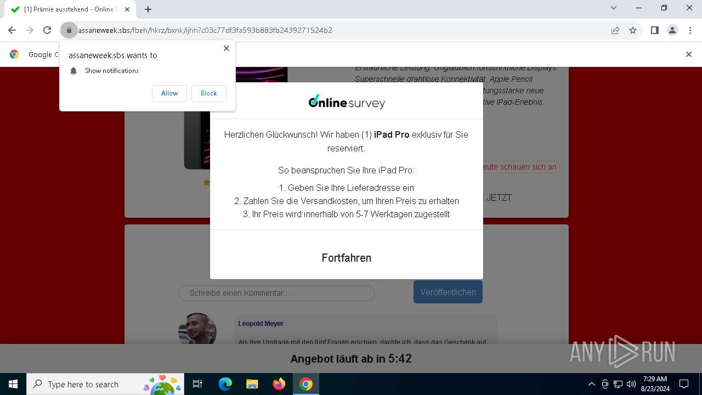This screenshot has height=395, width=702.
Task: Bookmark this page with the star icon
Action: pyautogui.click(x=633, y=30)
